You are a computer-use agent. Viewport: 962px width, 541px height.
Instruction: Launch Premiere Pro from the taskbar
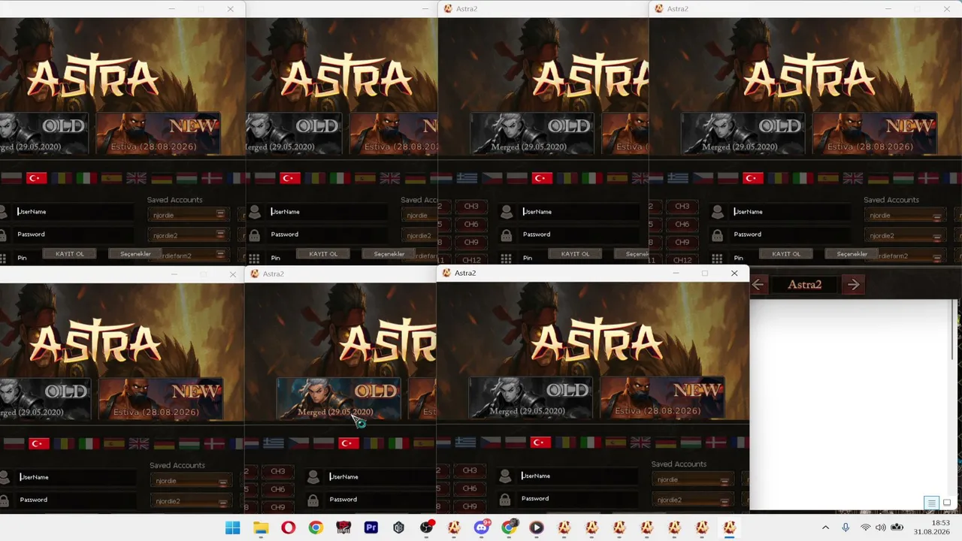[371, 527]
